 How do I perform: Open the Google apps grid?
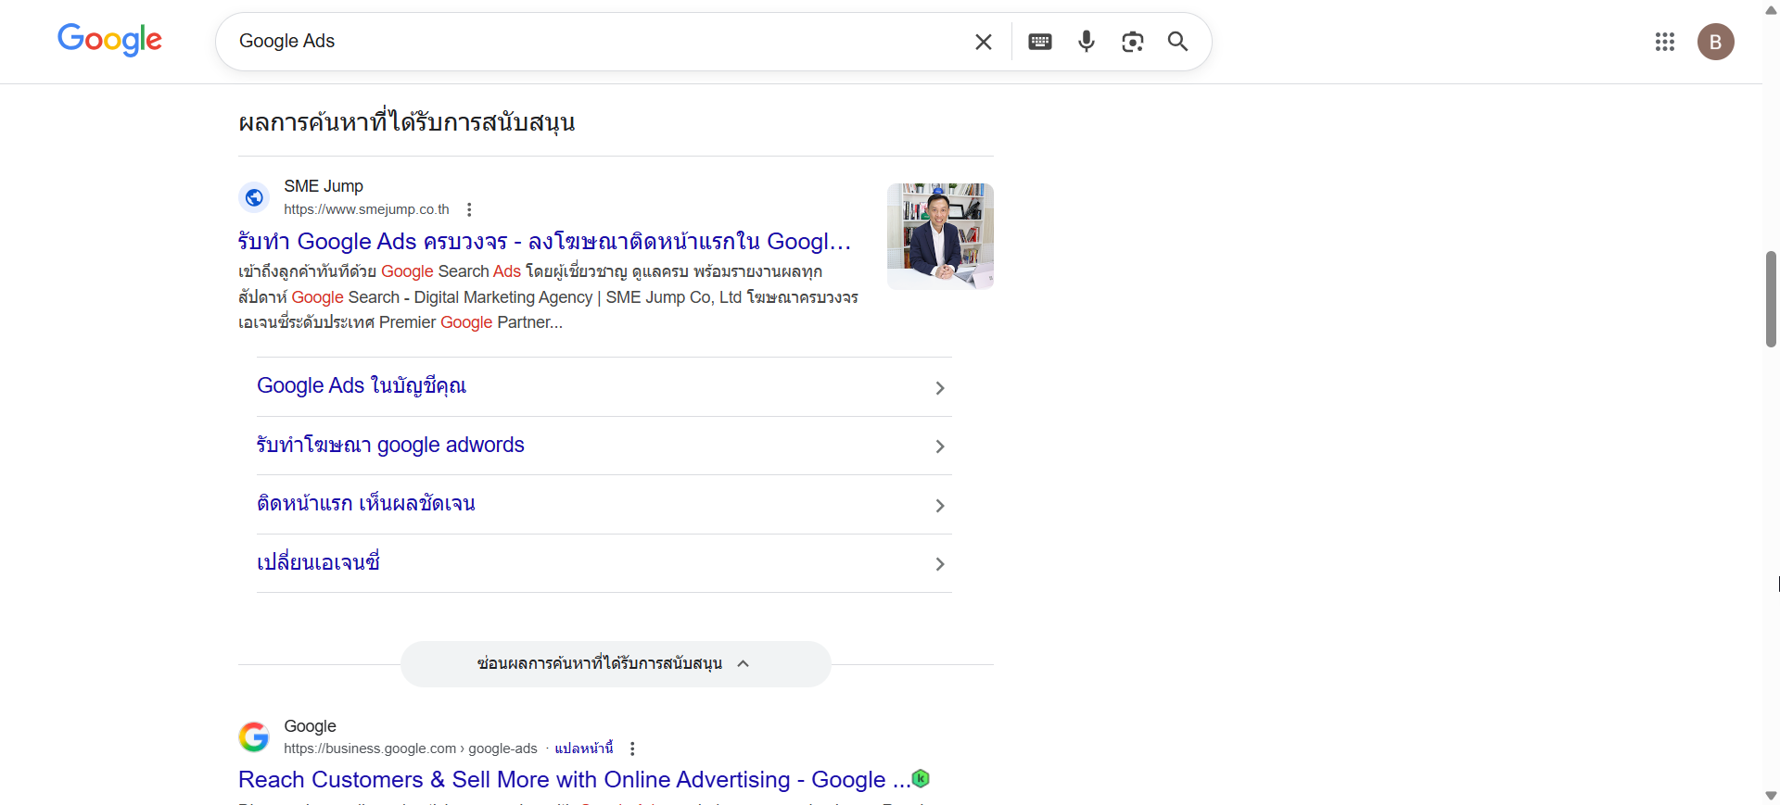(1664, 42)
